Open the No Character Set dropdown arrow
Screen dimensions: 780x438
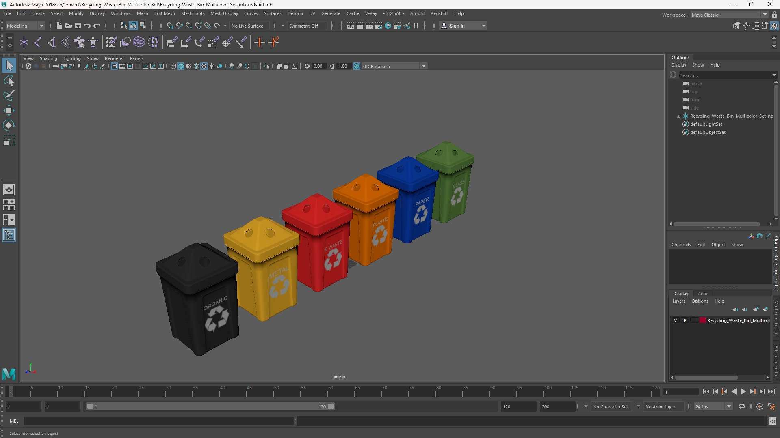(x=586, y=406)
